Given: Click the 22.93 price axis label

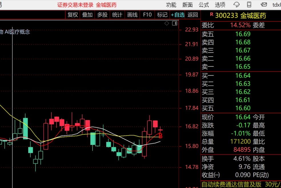Looking at the screenshot, I should pos(192,30).
